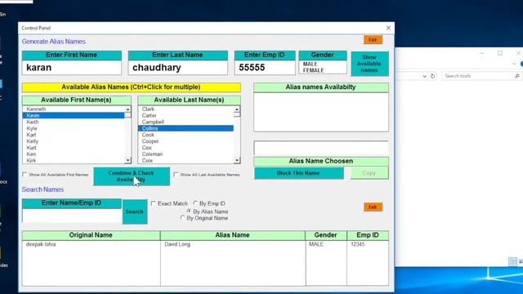
Task: Enable the Exact Match checkbox
Action: (x=154, y=203)
